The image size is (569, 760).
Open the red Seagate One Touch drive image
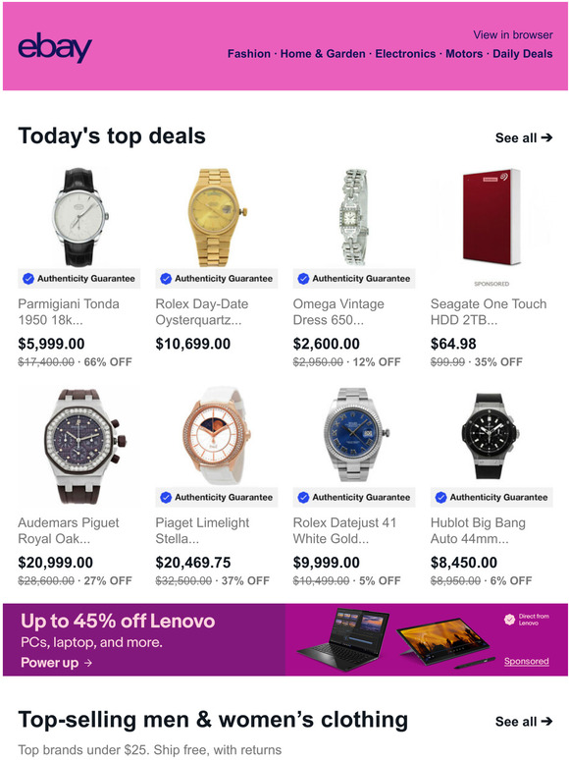[x=491, y=217]
